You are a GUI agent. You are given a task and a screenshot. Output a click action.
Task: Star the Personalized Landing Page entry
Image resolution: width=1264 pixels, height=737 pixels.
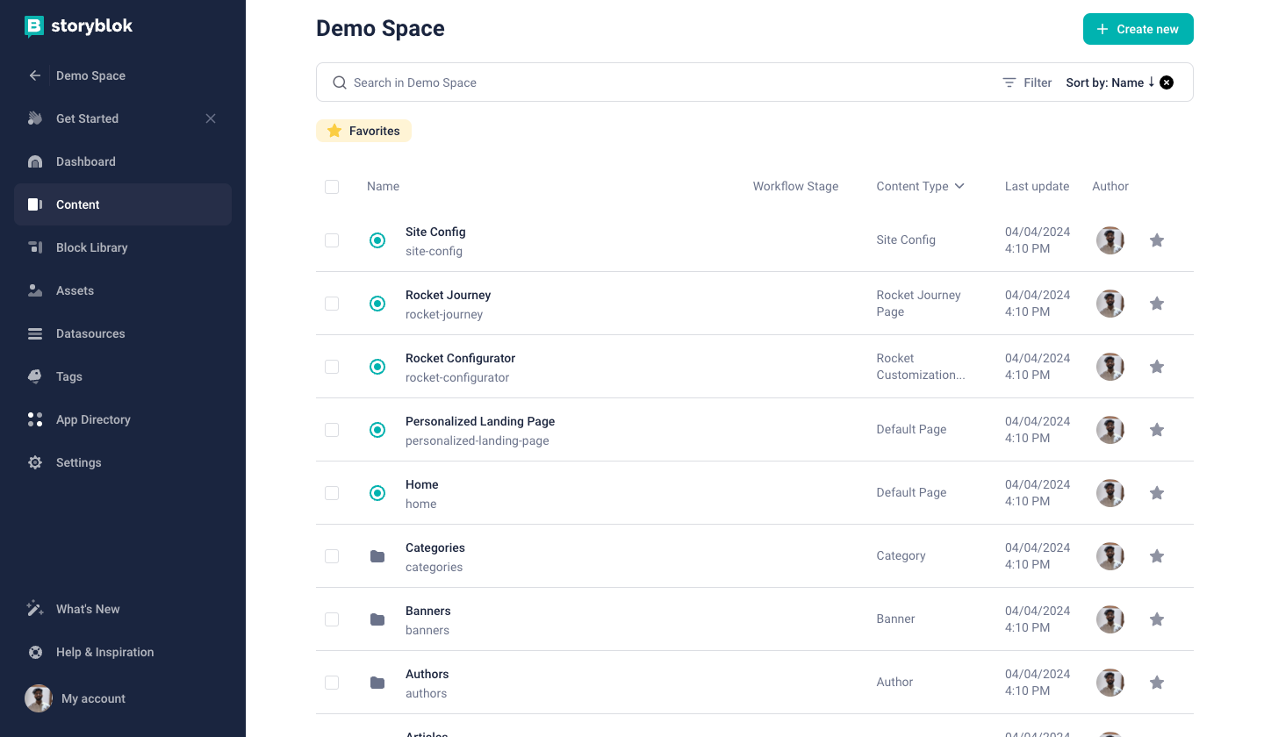pos(1157,429)
